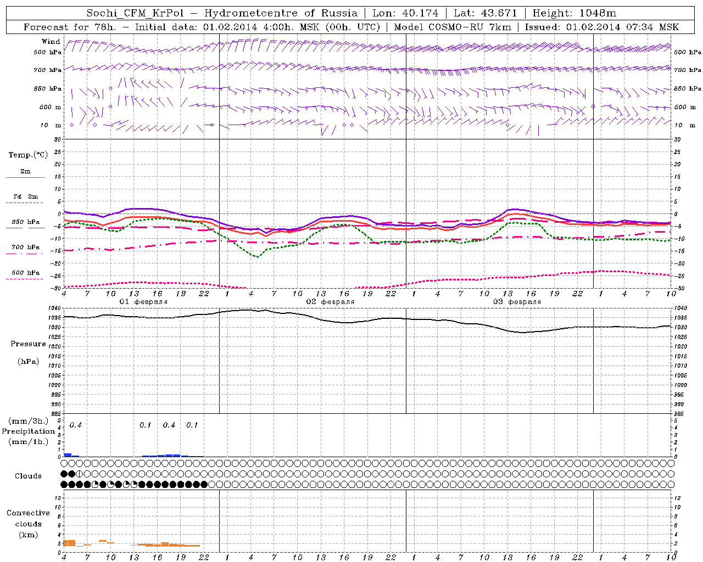Jump to the '03 февраля' date label

click(x=517, y=302)
